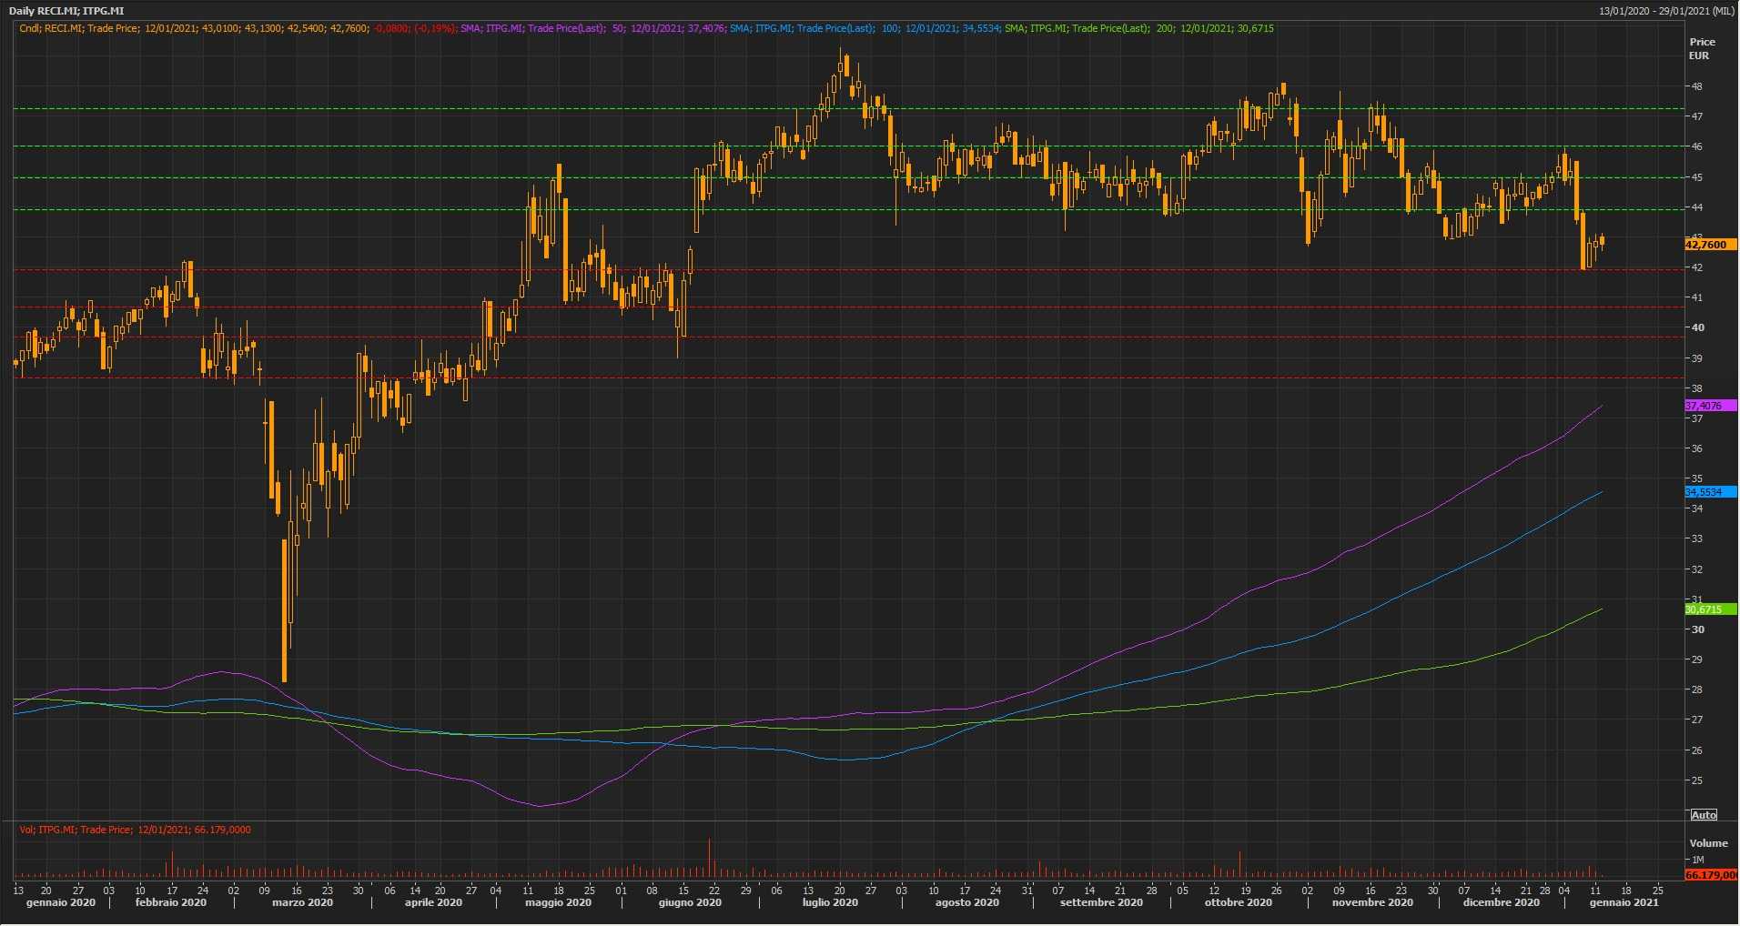Click the blue 34,5534 SMA price tag
The height and width of the screenshot is (926, 1740).
[1707, 492]
